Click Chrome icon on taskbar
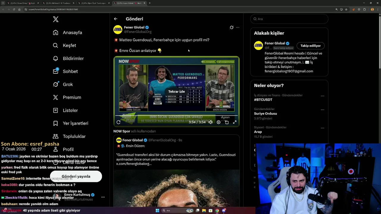Screen dimensions: 381x214 (x=217, y=210)
